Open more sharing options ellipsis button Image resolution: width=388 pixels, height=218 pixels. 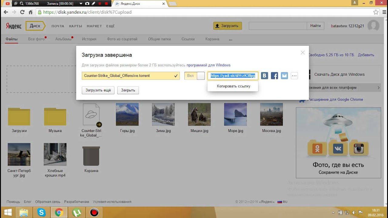pyautogui.click(x=294, y=76)
